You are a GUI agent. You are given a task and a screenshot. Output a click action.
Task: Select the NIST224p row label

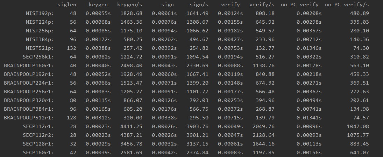pyautogui.click(x=40, y=22)
